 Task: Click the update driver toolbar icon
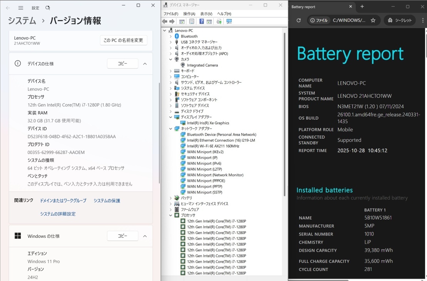click(219, 22)
